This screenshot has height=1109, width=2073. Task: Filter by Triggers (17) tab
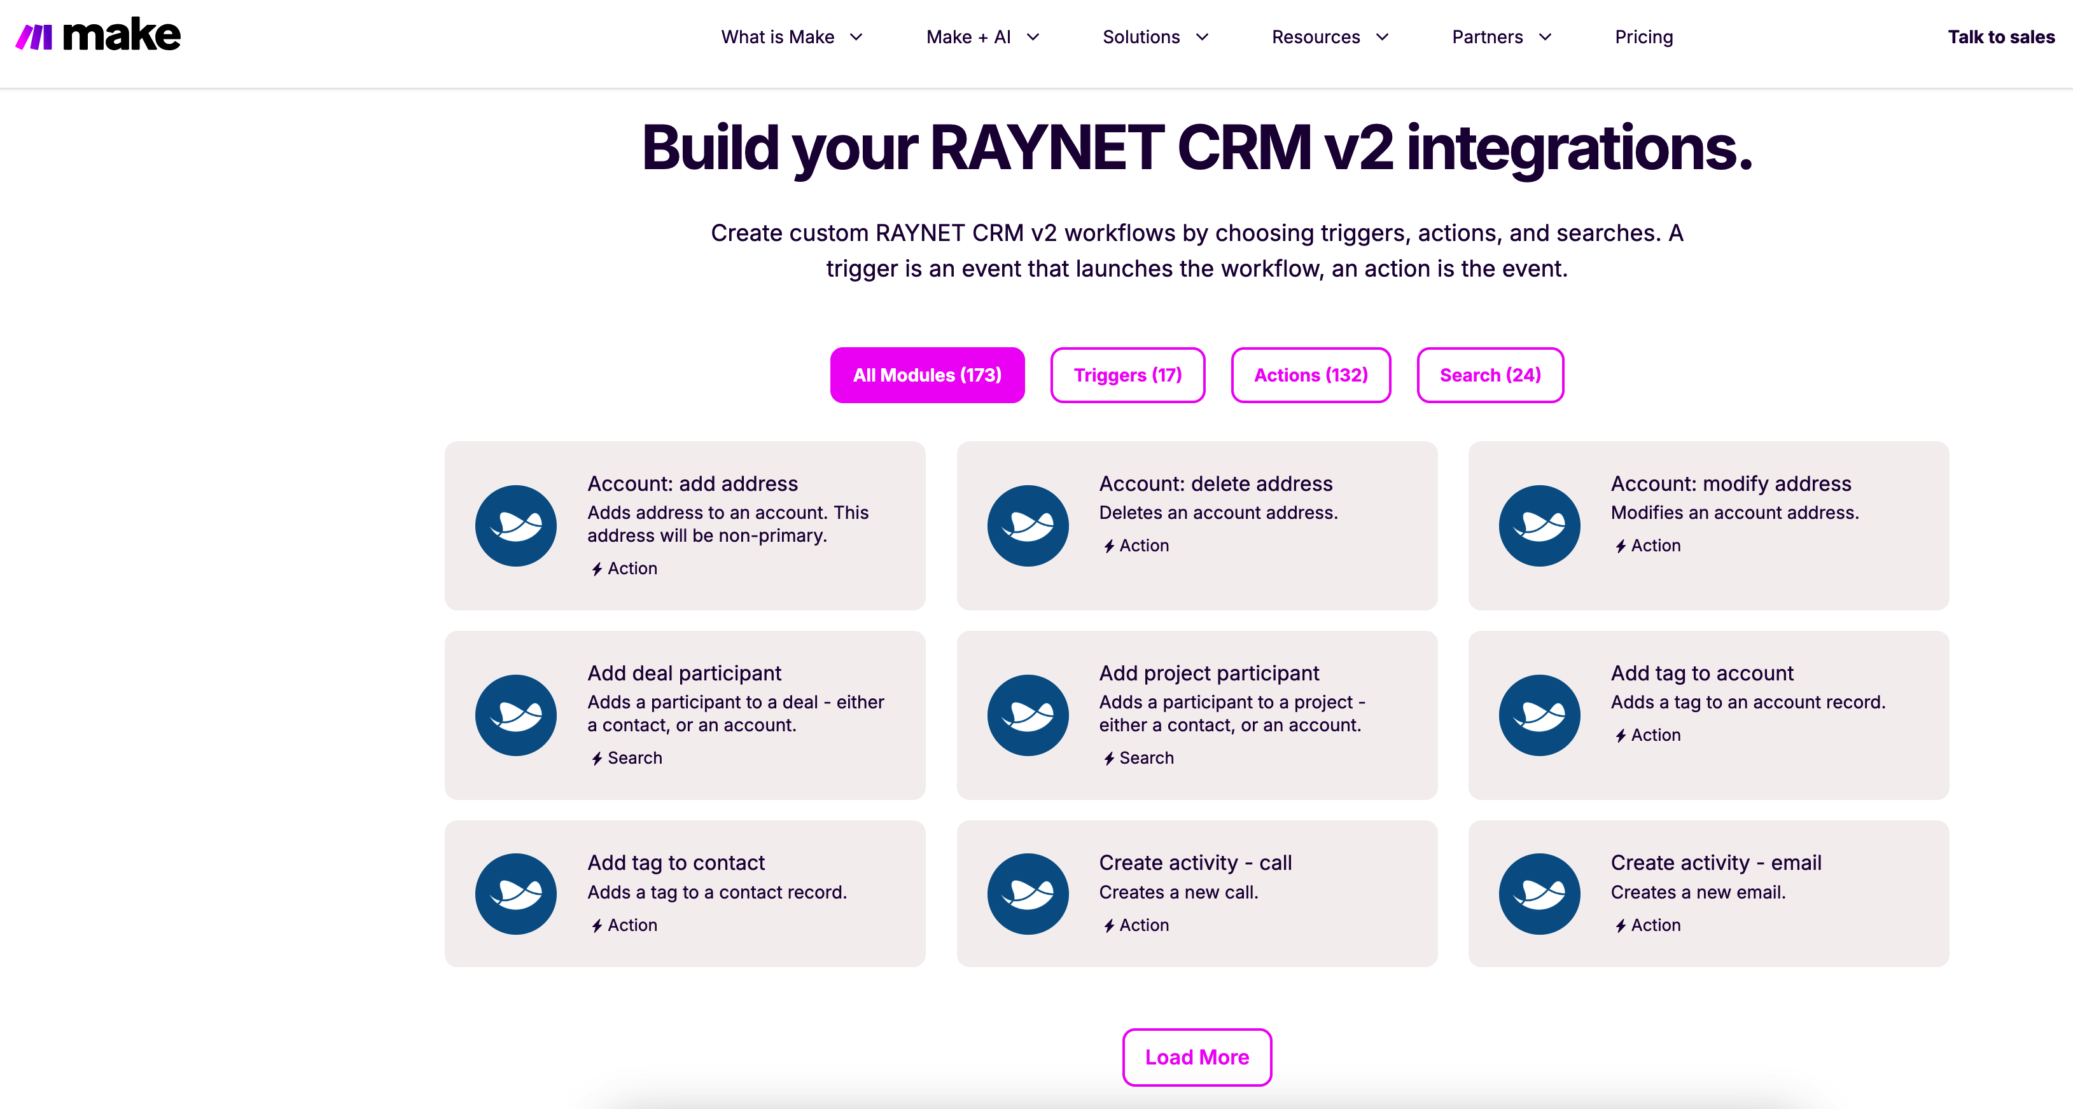point(1127,375)
